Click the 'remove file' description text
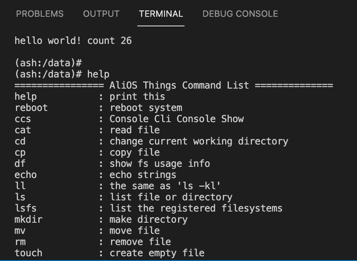Screen dimensions: 357x261 [x=140, y=242]
